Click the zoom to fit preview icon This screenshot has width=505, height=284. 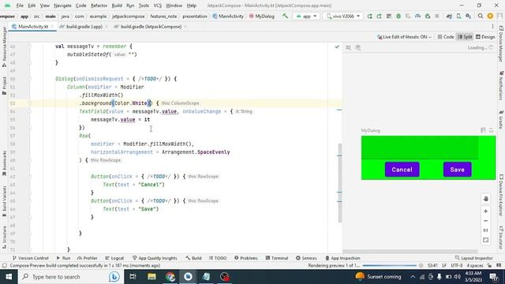pyautogui.click(x=486, y=240)
